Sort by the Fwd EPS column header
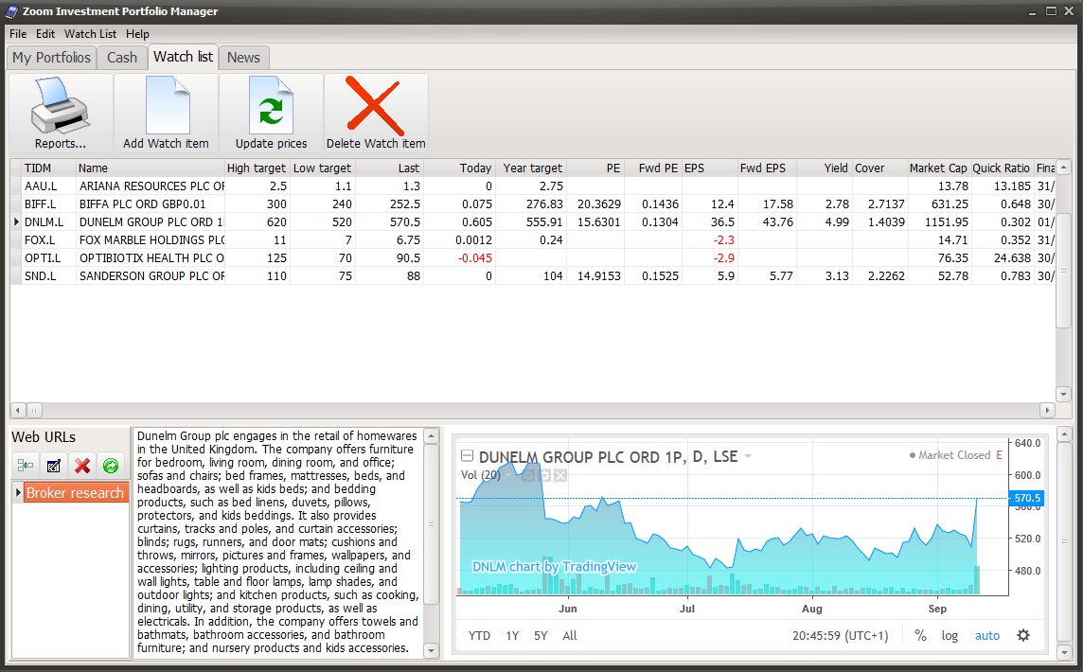Image resolution: width=1083 pixels, height=672 pixels. pos(767,168)
